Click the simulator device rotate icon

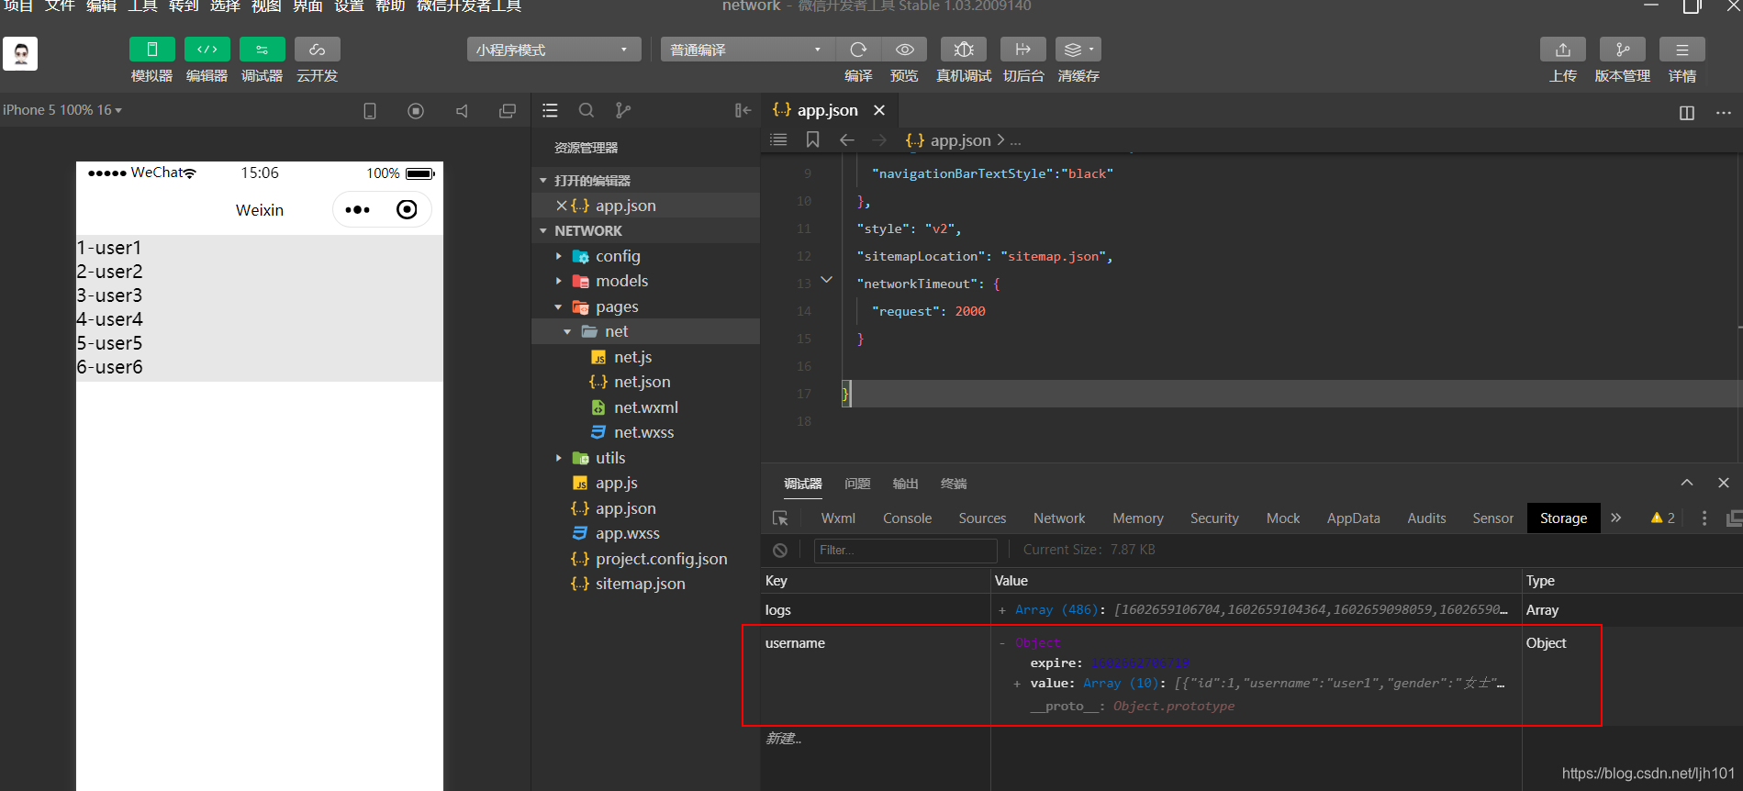[x=370, y=111]
